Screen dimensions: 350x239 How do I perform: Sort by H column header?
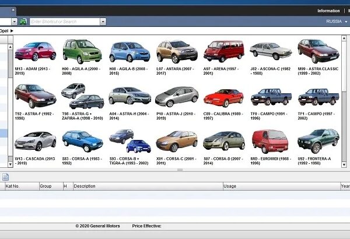[x=68, y=186]
